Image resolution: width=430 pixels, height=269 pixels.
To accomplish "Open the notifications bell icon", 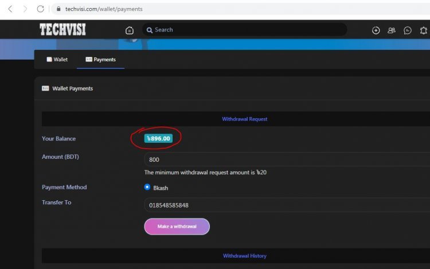I will pos(424,30).
